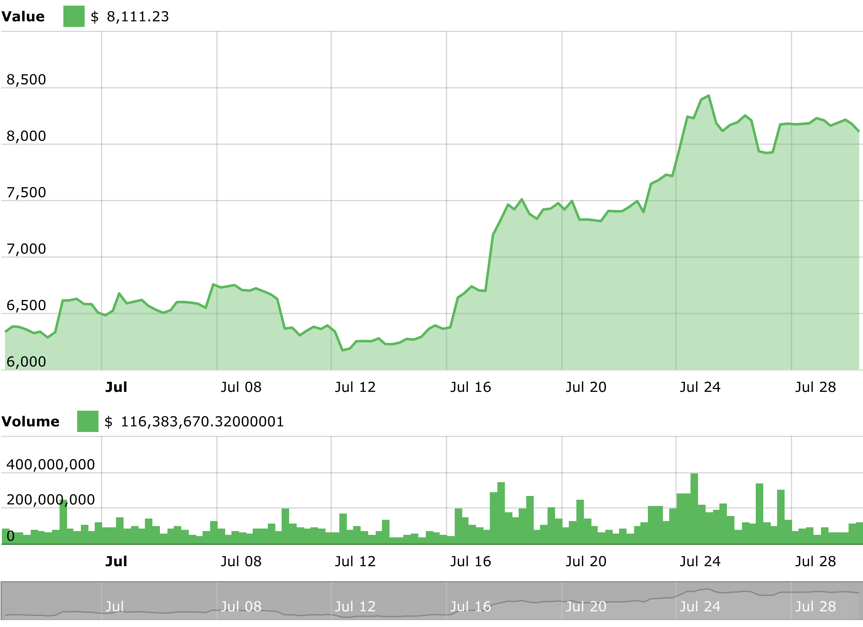Click Jul 16 label on price axis
This screenshot has width=863, height=627.
(x=470, y=387)
